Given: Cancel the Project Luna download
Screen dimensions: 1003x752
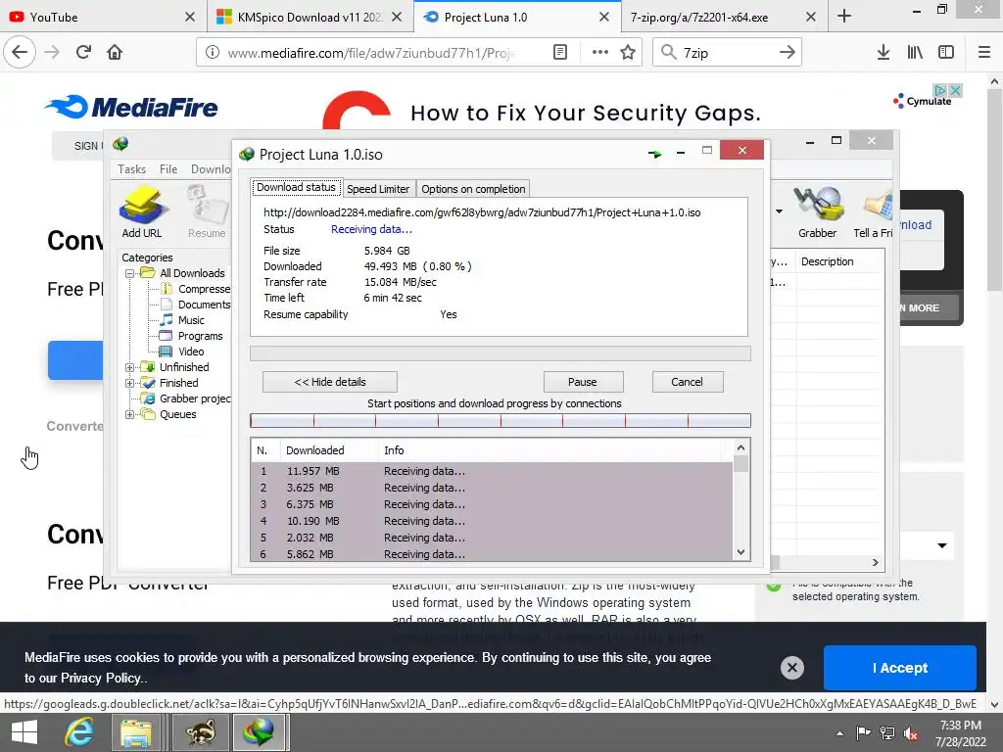Looking at the screenshot, I should (x=687, y=382).
